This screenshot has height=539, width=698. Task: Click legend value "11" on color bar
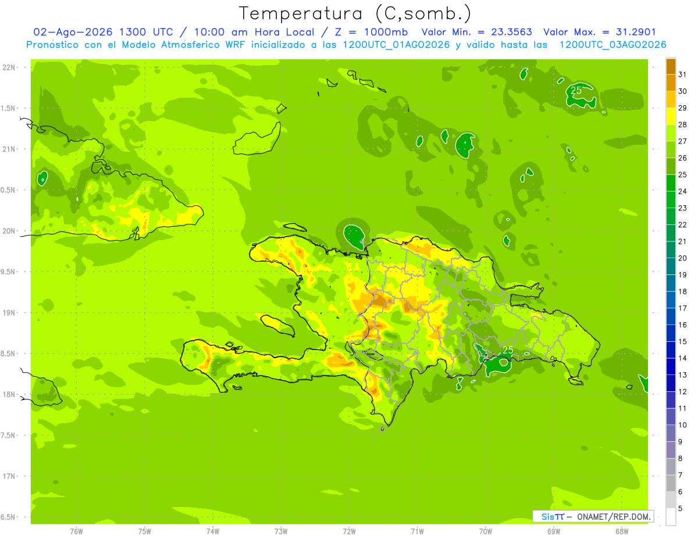[683, 409]
